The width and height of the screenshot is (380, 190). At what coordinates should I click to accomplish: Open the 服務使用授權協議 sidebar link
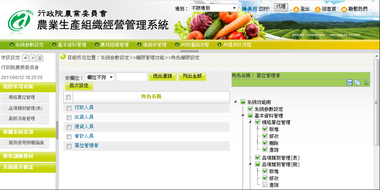(x=26, y=143)
